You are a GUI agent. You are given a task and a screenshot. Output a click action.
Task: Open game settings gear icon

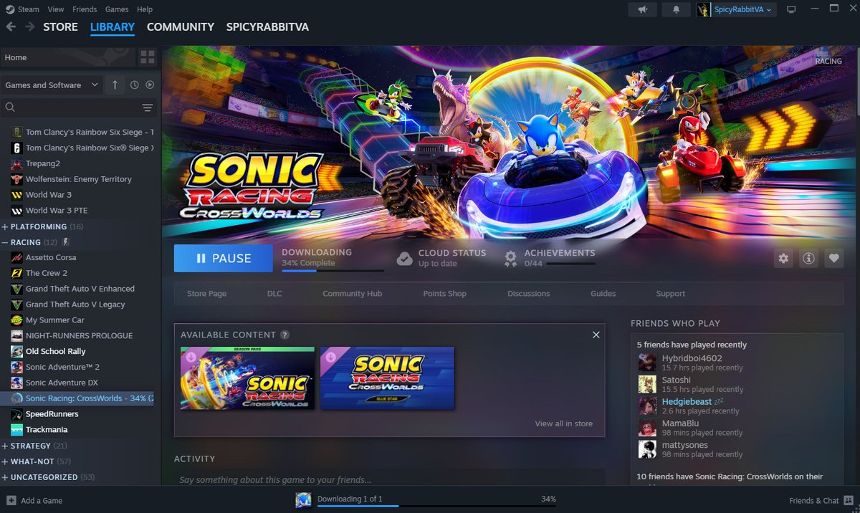pos(783,259)
